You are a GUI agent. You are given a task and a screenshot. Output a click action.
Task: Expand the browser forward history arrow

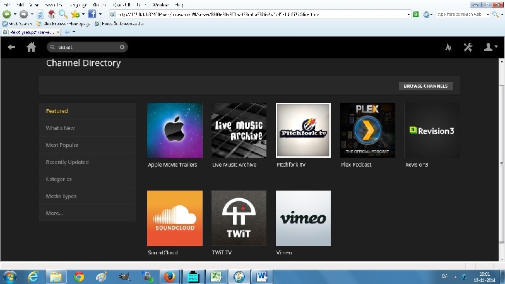pos(32,14)
